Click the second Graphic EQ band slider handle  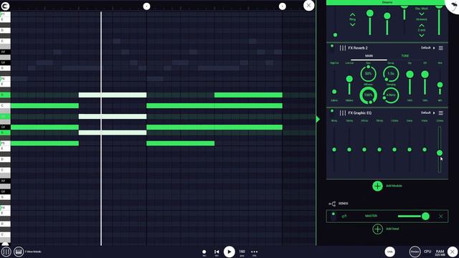click(x=349, y=150)
